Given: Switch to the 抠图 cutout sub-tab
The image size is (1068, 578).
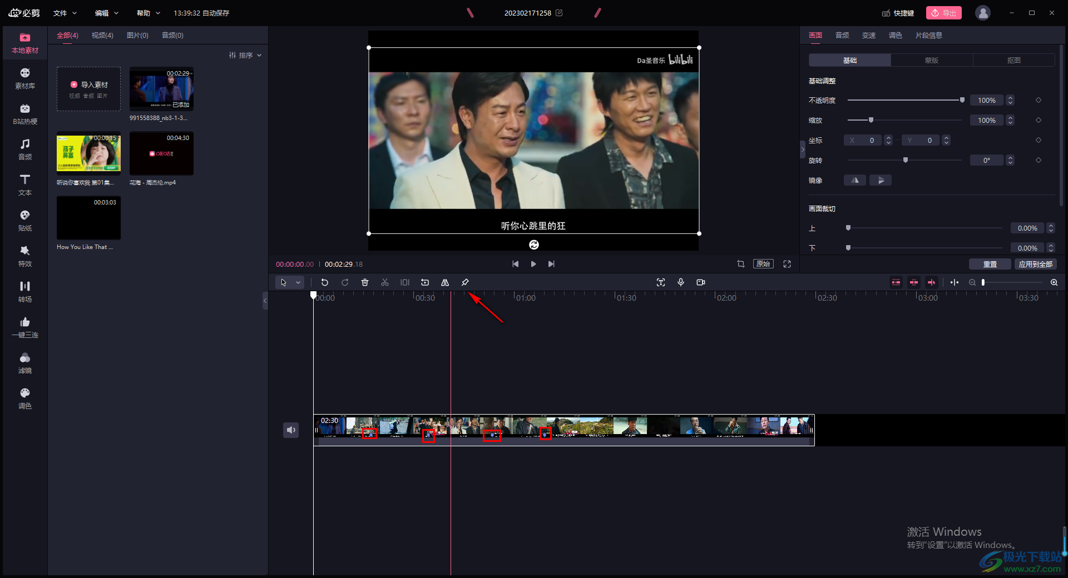Looking at the screenshot, I should click(x=1014, y=60).
